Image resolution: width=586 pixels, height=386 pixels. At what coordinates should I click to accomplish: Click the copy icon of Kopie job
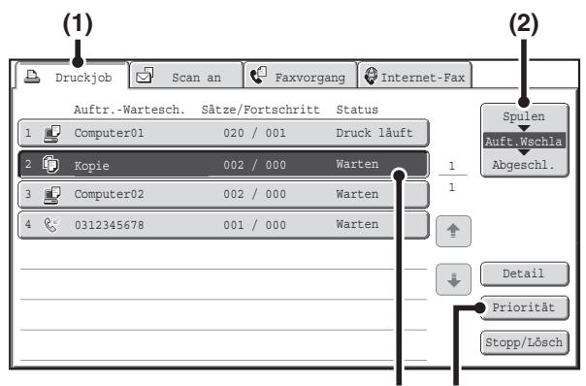pos(50,165)
